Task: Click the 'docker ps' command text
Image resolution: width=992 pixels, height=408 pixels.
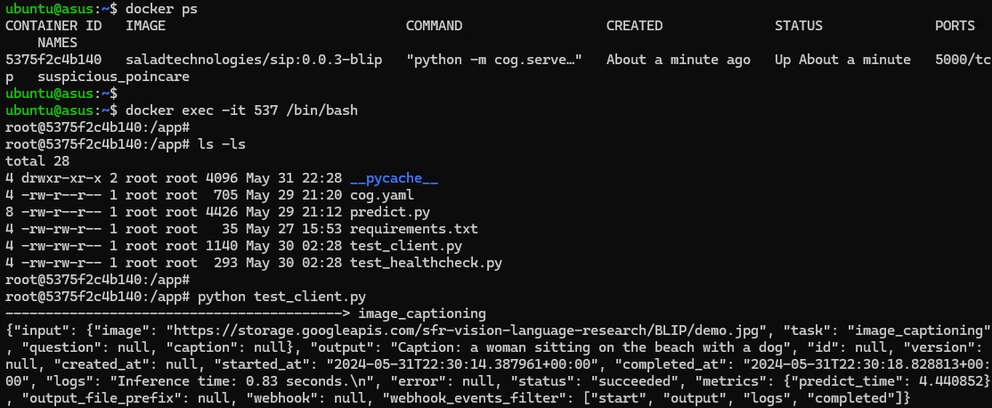Action: [x=161, y=9]
